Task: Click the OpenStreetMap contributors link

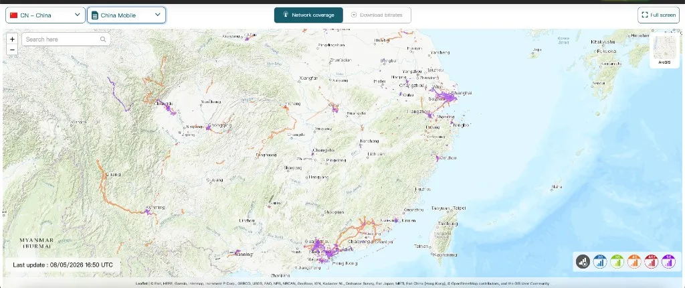Action: pyautogui.click(x=476, y=283)
